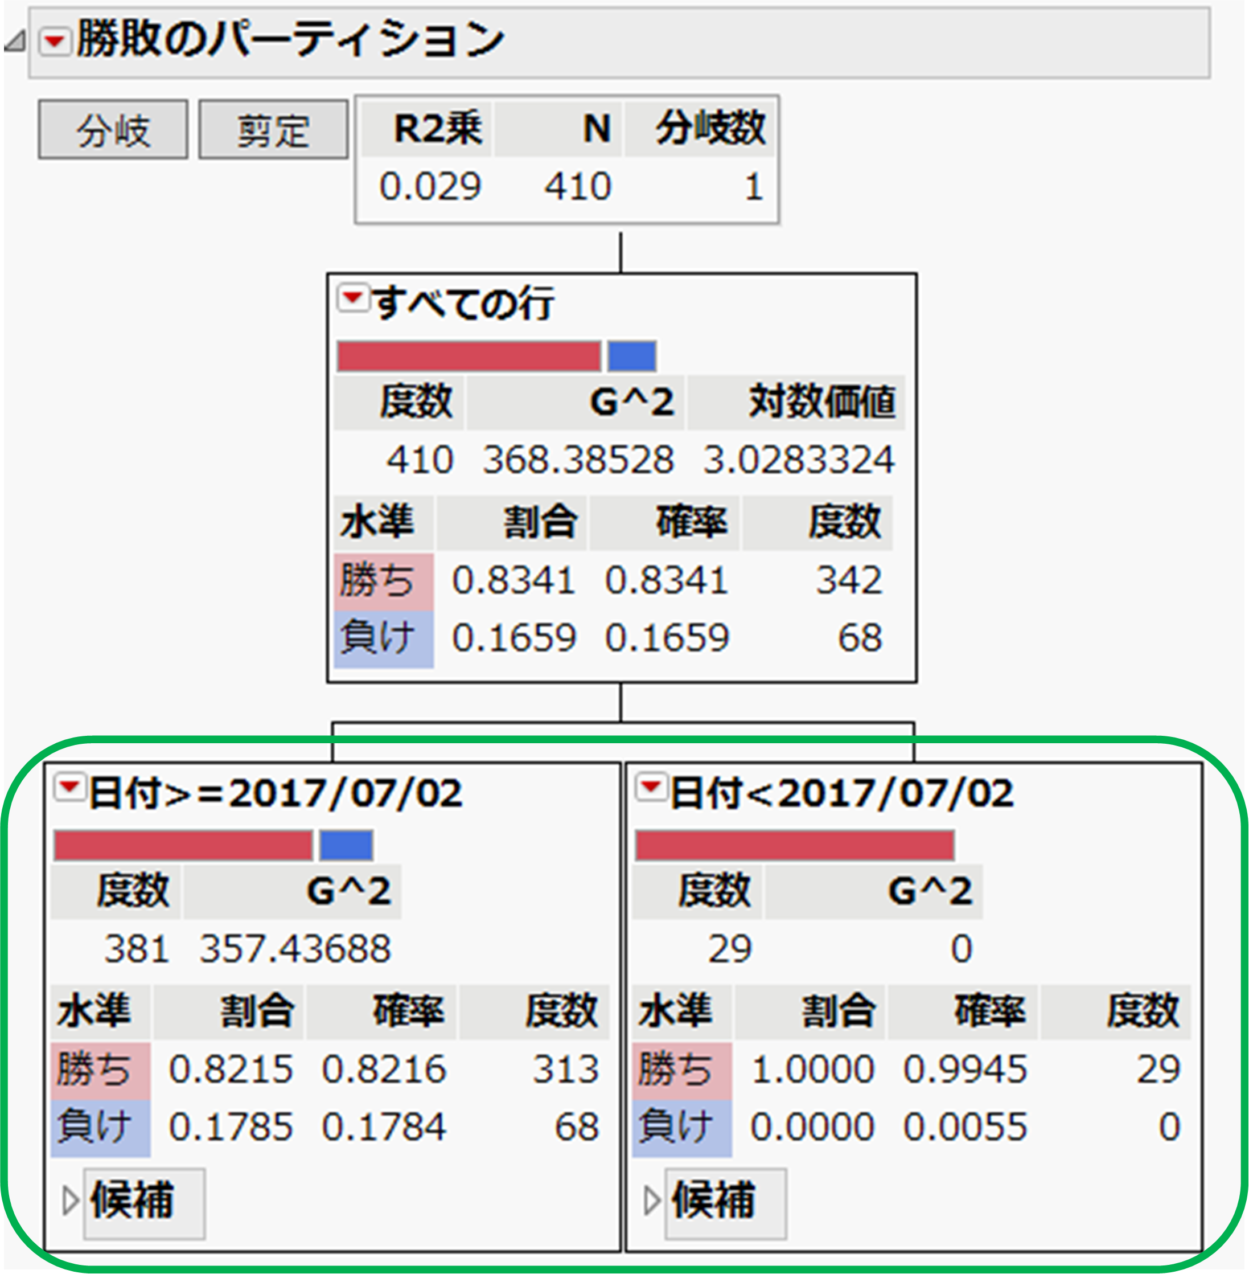The width and height of the screenshot is (1249, 1274).
Task: Open red triangle menu of 日付<2017/07/02 node
Action: pyautogui.click(x=651, y=787)
